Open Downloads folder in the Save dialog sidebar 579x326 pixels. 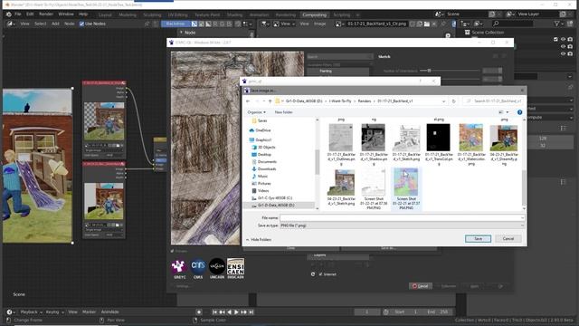point(264,169)
